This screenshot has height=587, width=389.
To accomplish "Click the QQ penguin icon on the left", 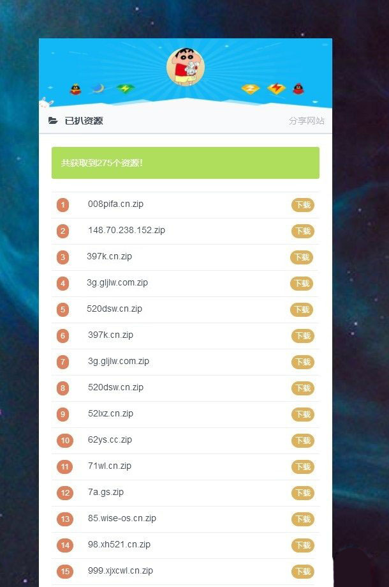I will 75,89.
